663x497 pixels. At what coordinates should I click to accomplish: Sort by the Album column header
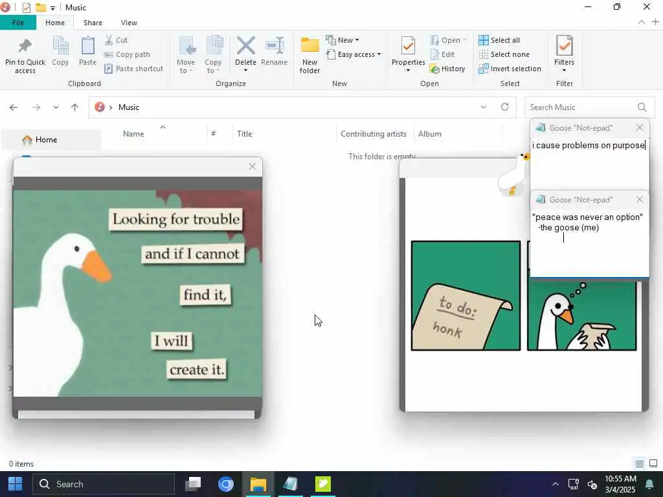pyautogui.click(x=430, y=134)
